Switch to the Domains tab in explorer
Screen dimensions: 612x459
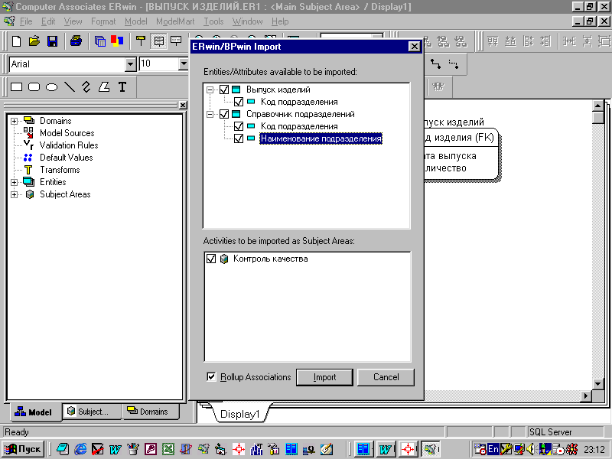click(151, 412)
